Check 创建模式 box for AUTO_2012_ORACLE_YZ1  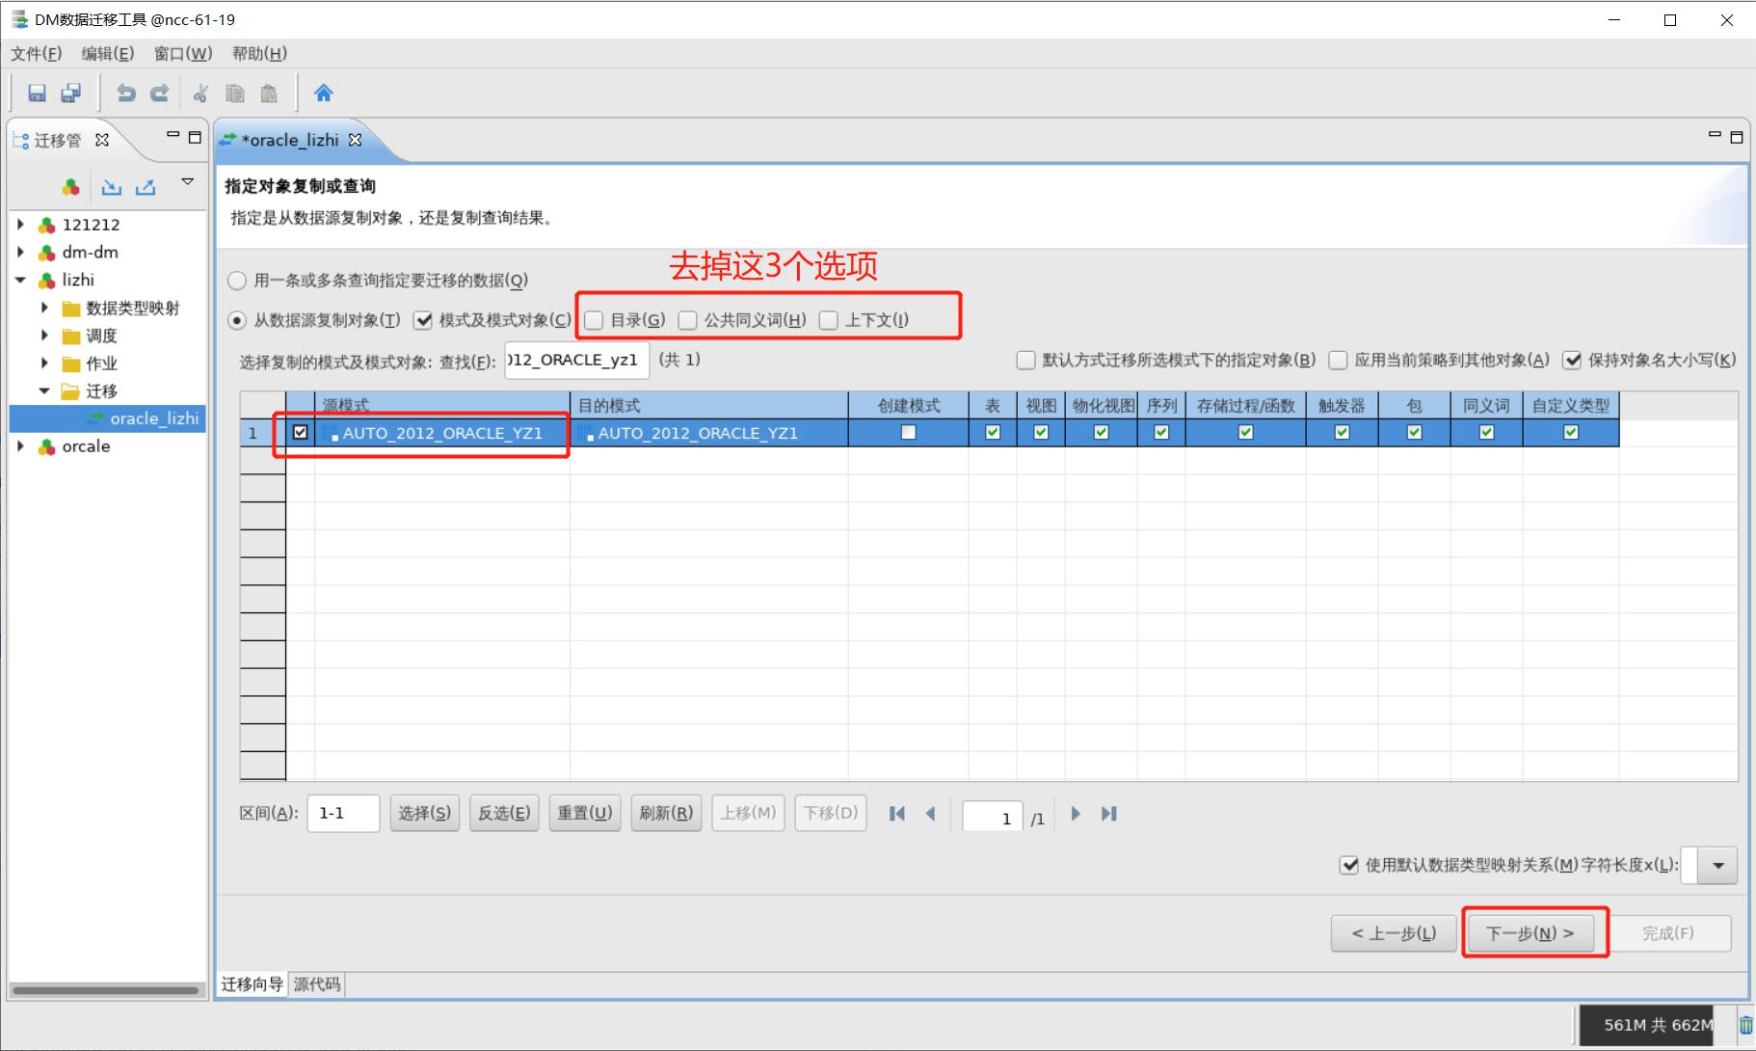click(908, 432)
